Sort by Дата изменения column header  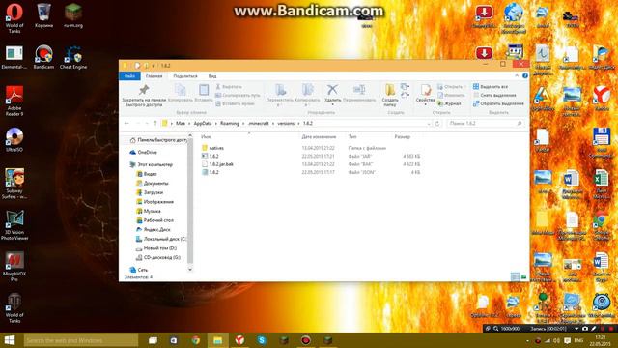[319, 137]
